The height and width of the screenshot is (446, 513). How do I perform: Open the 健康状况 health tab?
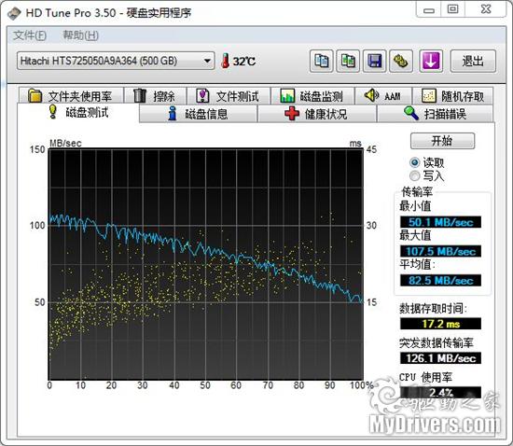[317, 114]
